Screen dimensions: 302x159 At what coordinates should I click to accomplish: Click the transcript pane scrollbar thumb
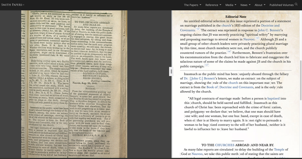coord(301,80)
